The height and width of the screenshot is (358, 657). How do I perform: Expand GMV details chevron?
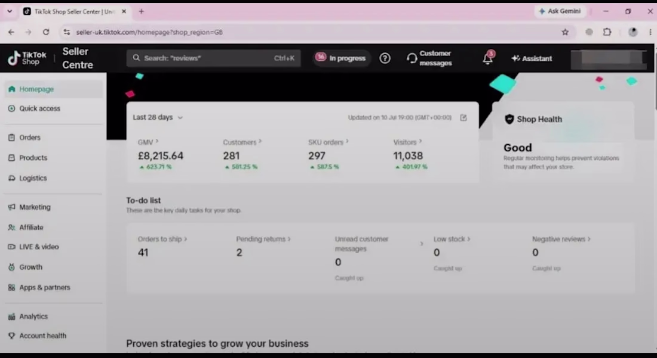point(157,141)
